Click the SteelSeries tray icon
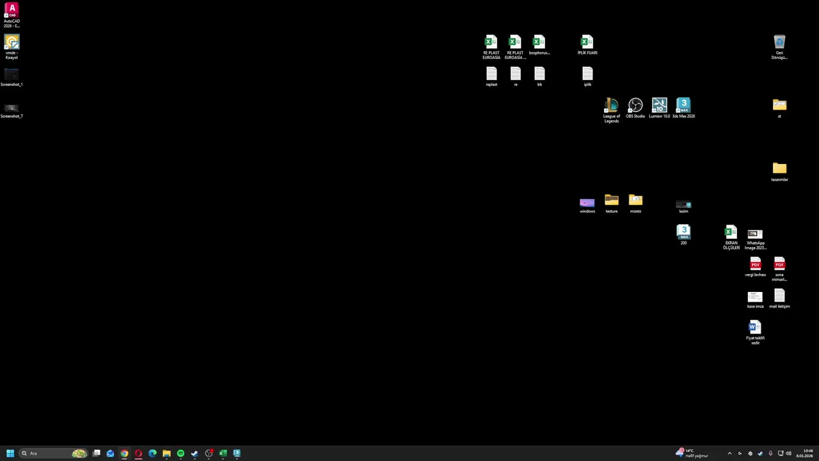The width and height of the screenshot is (819, 461). pos(750,453)
